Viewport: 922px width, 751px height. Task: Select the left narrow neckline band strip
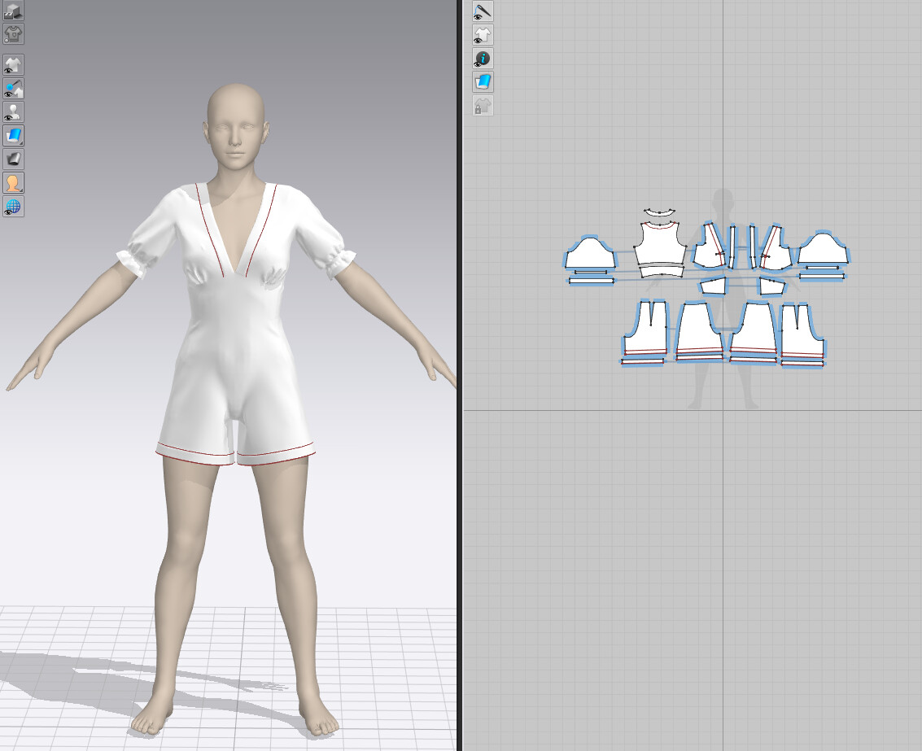tap(732, 247)
